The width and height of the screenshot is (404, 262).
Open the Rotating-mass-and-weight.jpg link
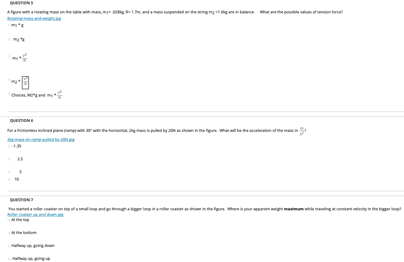(x=34, y=18)
